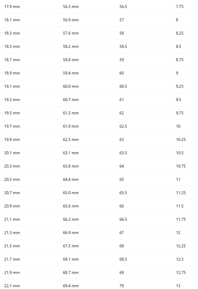Viewport: 198px width, 289px height.
Task: Select the 56.9 mm circumference cell
Action: (71, 20)
